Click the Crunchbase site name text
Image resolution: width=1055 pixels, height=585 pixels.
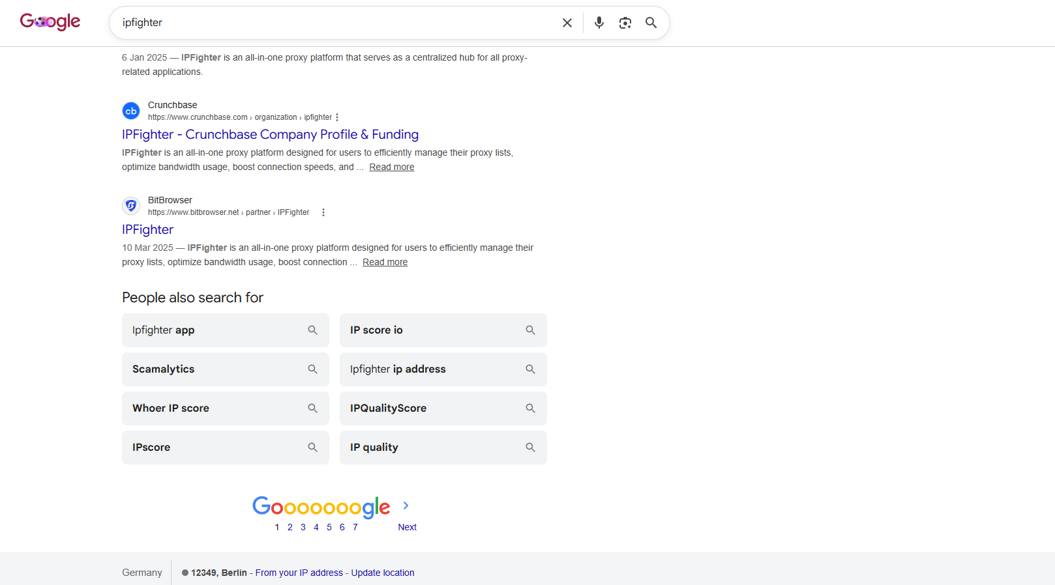(x=173, y=105)
